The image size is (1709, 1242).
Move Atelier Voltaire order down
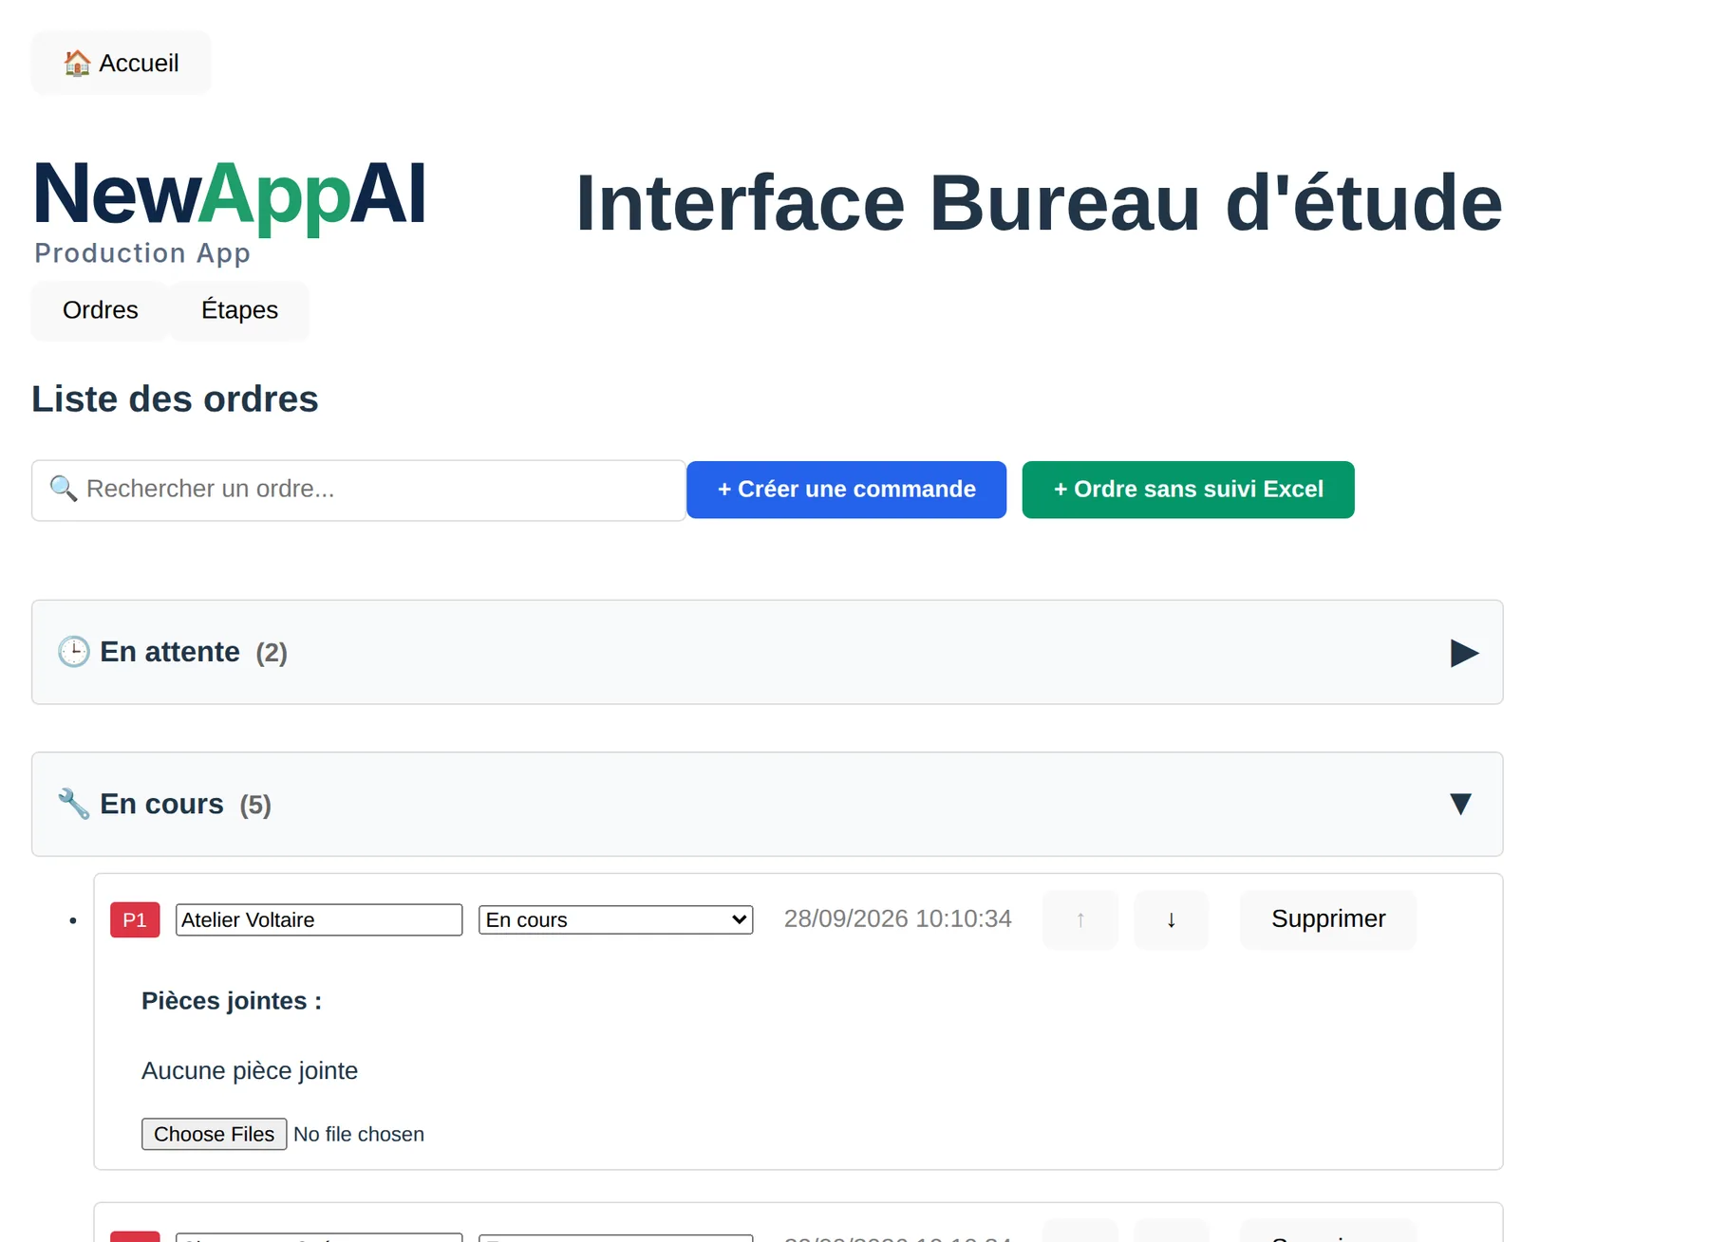[1171, 919]
